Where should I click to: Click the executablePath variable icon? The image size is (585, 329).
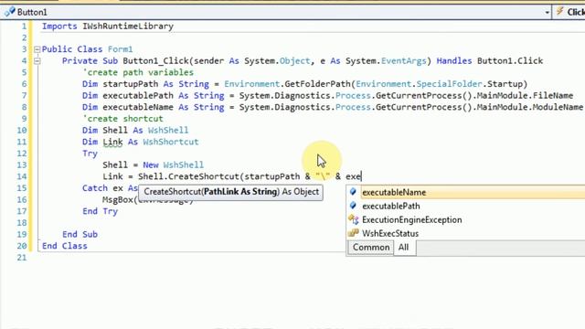pyautogui.click(x=353, y=206)
